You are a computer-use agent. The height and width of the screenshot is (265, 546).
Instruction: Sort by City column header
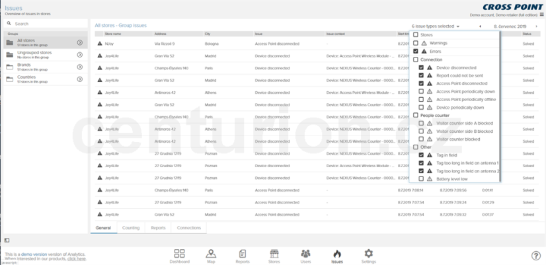(208, 34)
